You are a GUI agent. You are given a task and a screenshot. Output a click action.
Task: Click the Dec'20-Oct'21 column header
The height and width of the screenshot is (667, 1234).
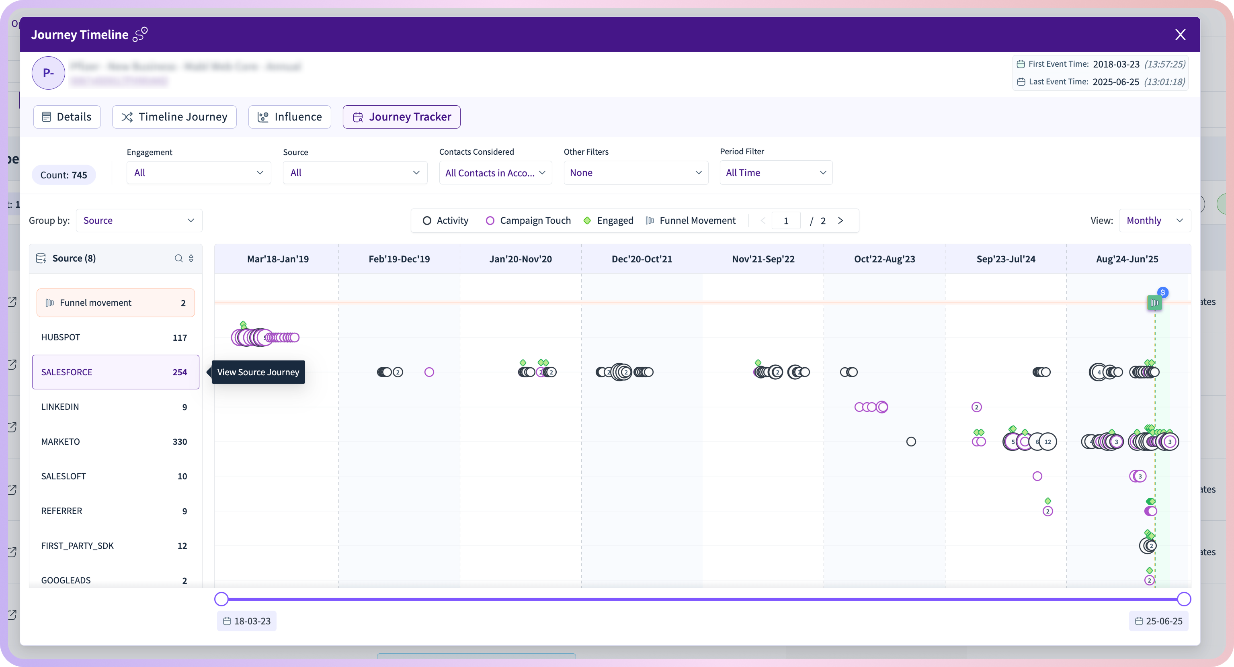[x=642, y=259]
